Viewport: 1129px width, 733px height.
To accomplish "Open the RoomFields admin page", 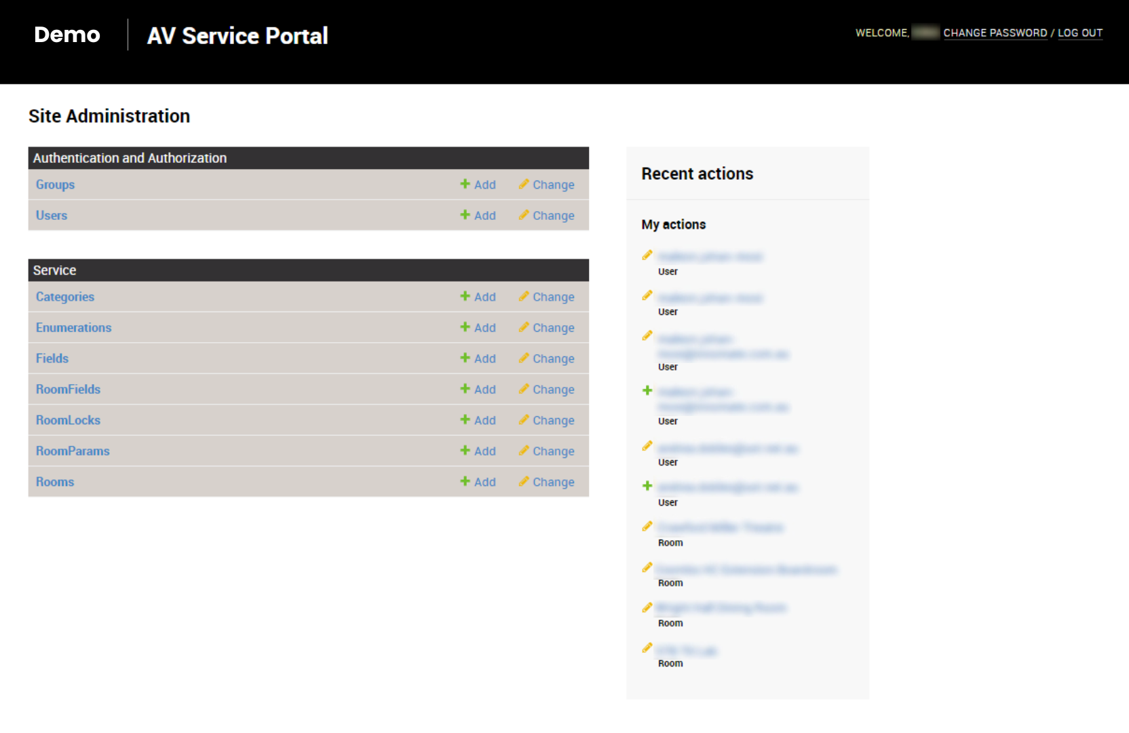I will pos(68,389).
